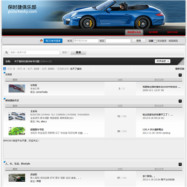Screen dimensions: 187x187
Task: Open the search type dropdown
Action: click(x=65, y=52)
